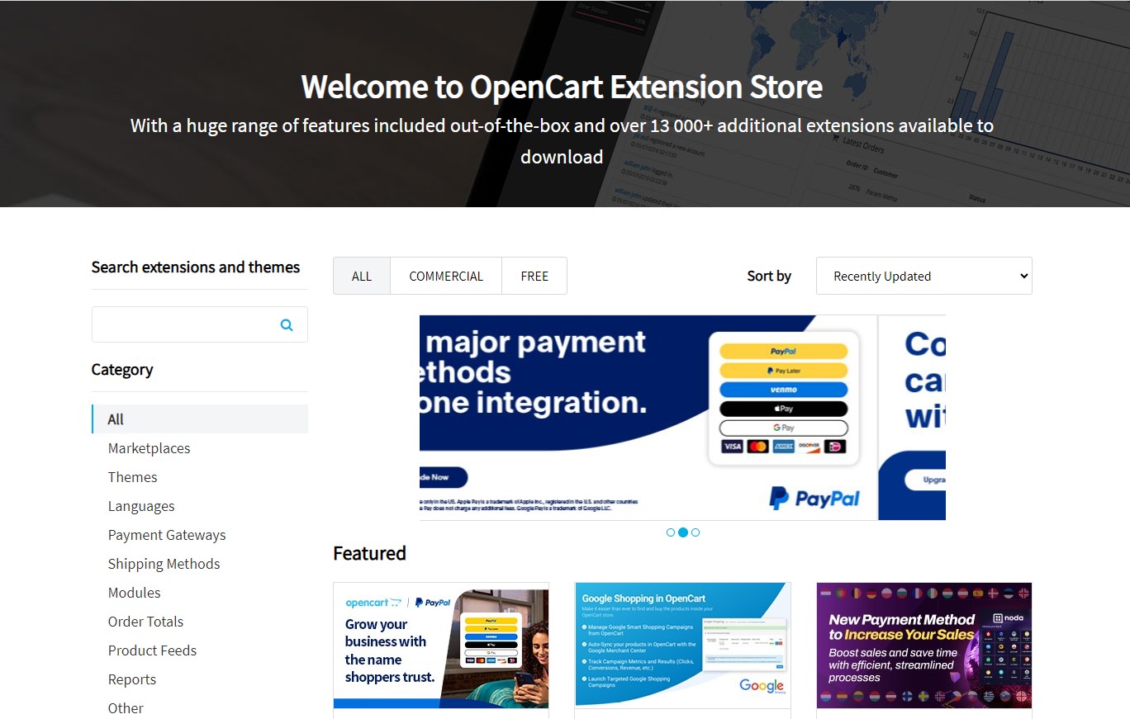Open the Reports category
1130x719 pixels.
pyautogui.click(x=132, y=679)
